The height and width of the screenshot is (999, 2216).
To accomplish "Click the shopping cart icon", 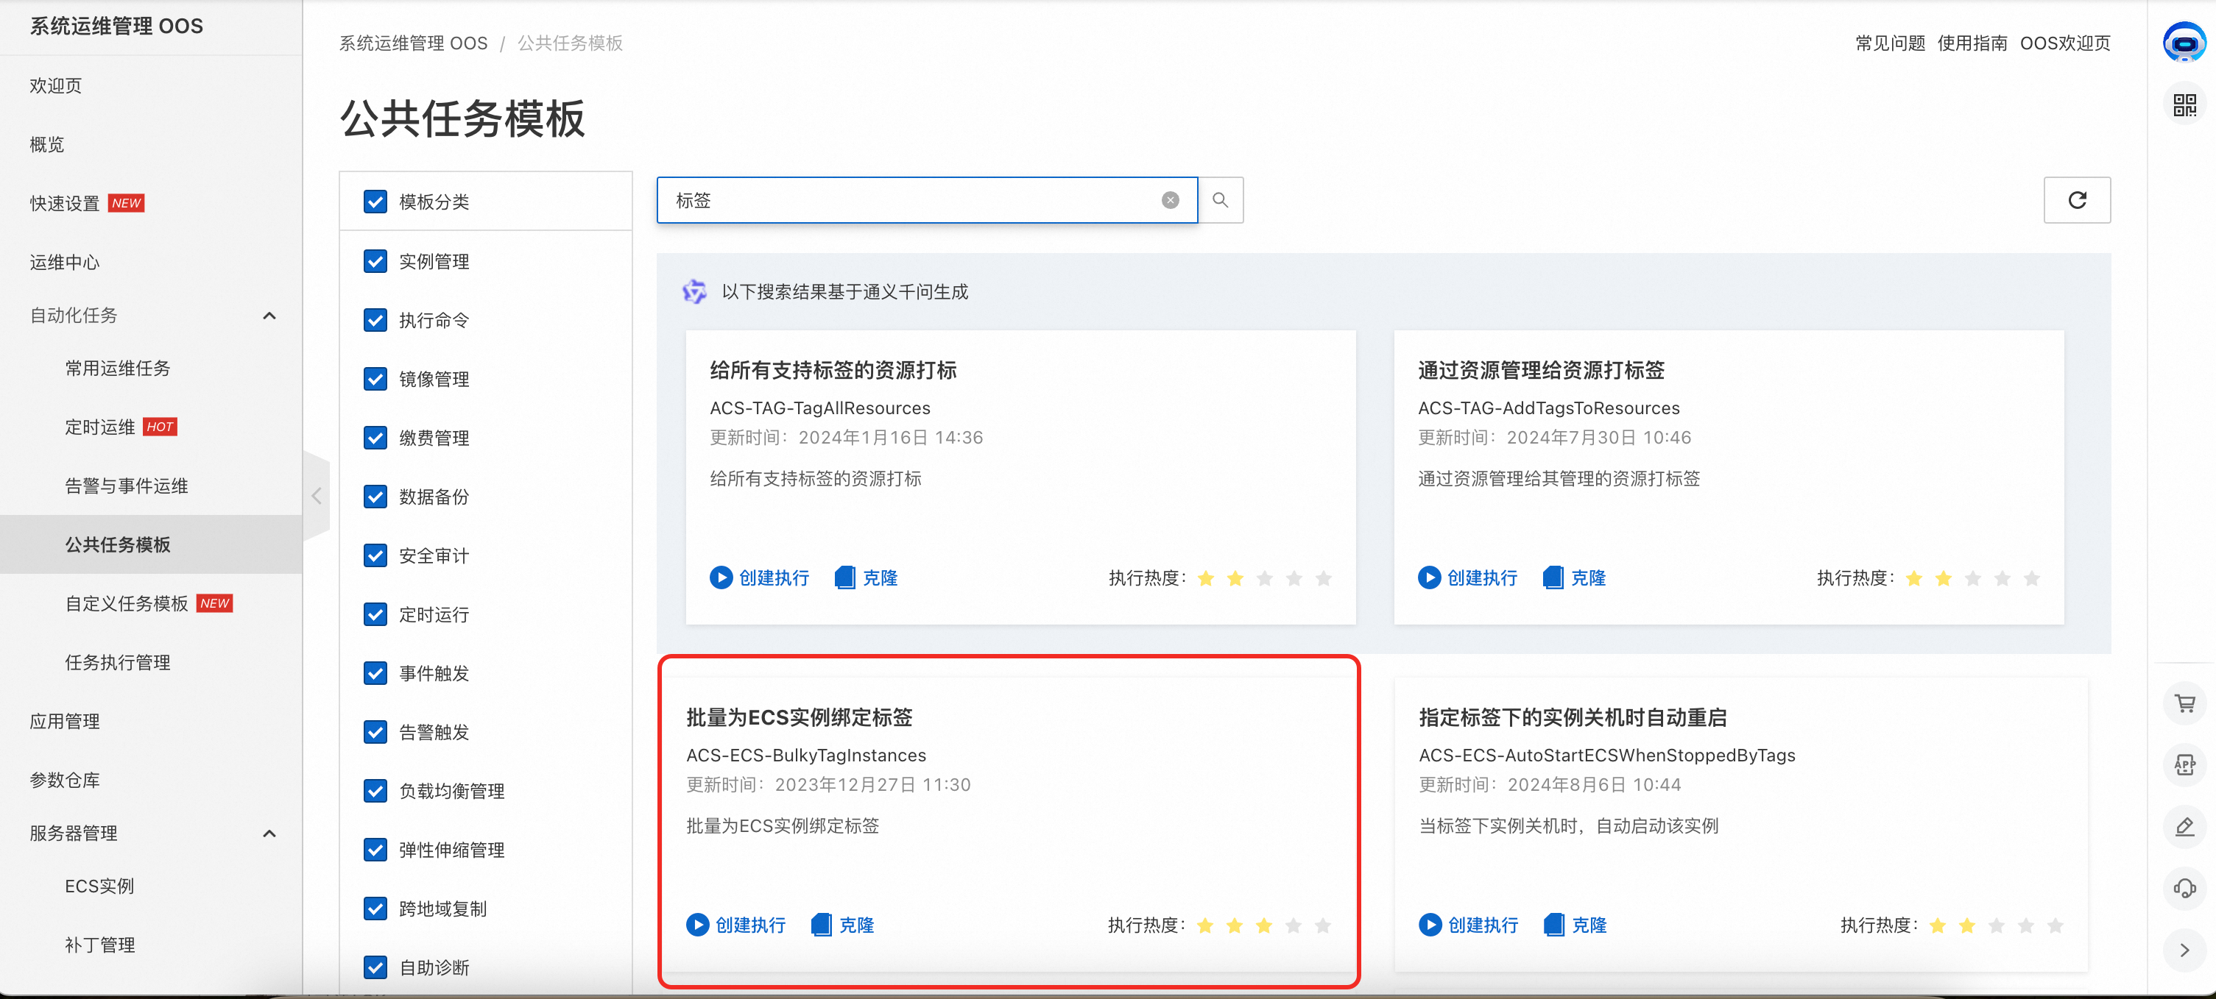I will (2184, 703).
